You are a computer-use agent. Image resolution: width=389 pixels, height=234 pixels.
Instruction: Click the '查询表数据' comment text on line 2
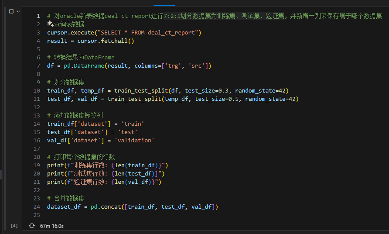pos(69,24)
